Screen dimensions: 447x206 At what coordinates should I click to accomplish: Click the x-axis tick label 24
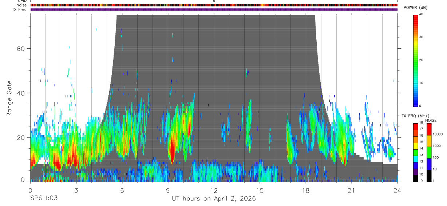[397, 190]
